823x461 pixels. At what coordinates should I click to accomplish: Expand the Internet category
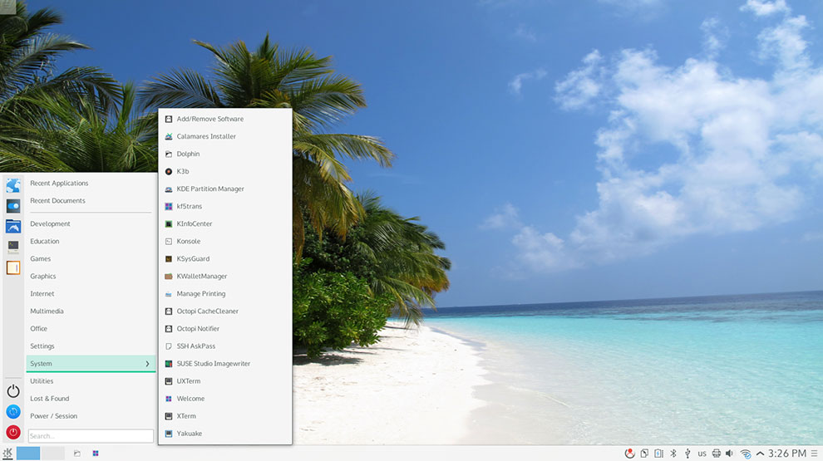[89, 294]
